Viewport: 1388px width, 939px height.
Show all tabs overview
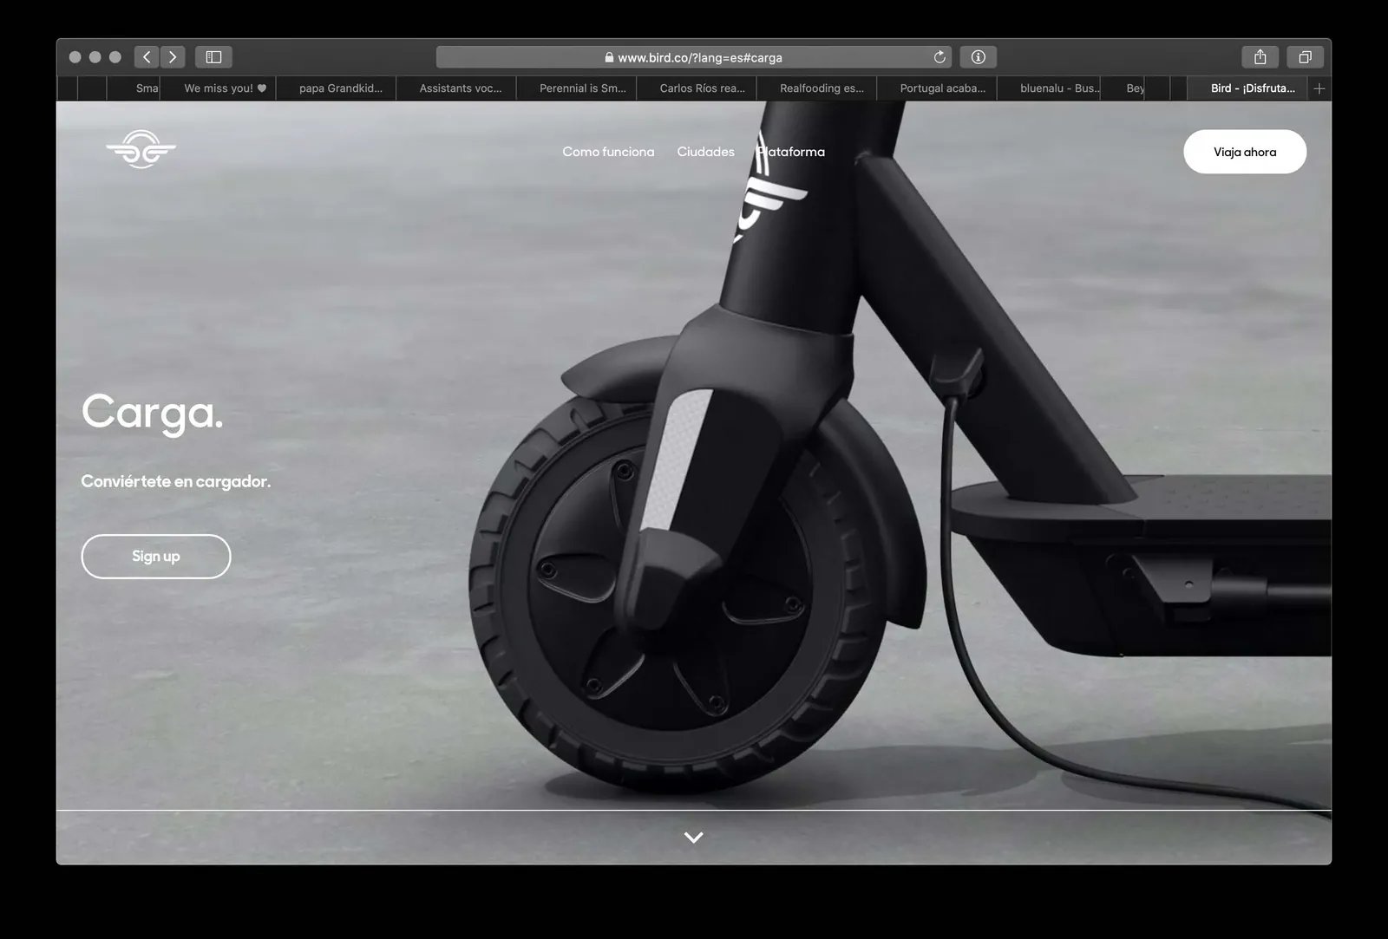(1305, 57)
